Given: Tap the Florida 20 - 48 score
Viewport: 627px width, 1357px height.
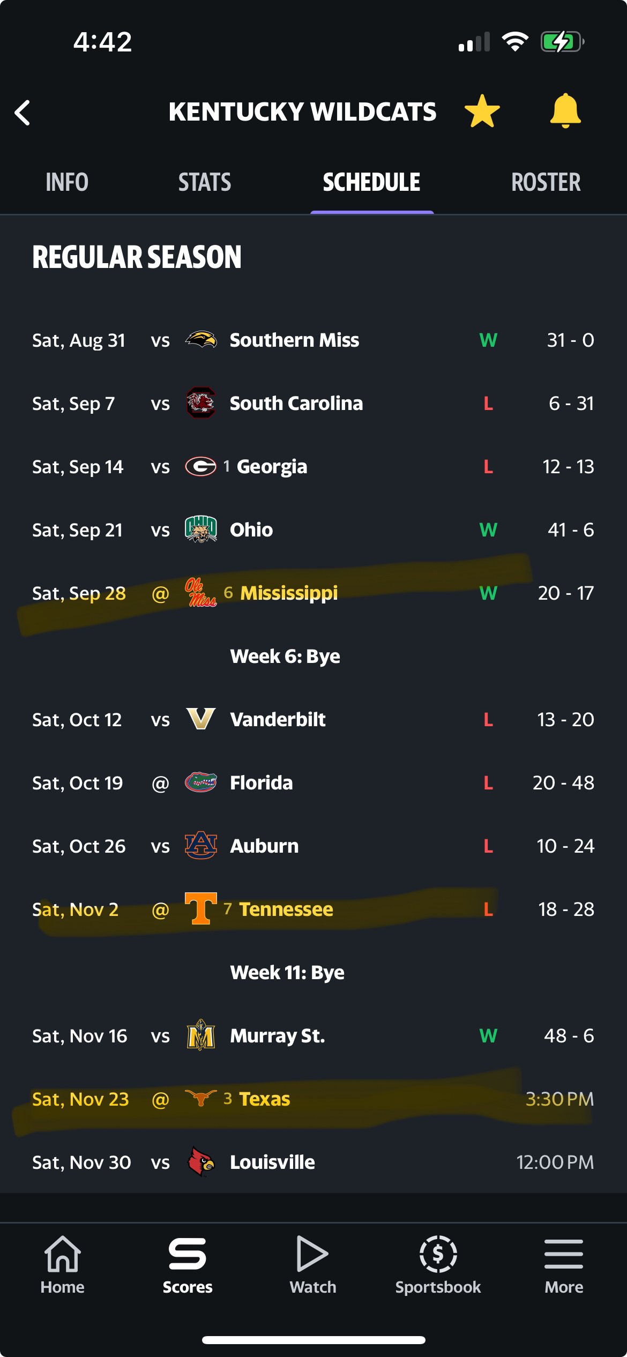Looking at the screenshot, I should click(563, 782).
